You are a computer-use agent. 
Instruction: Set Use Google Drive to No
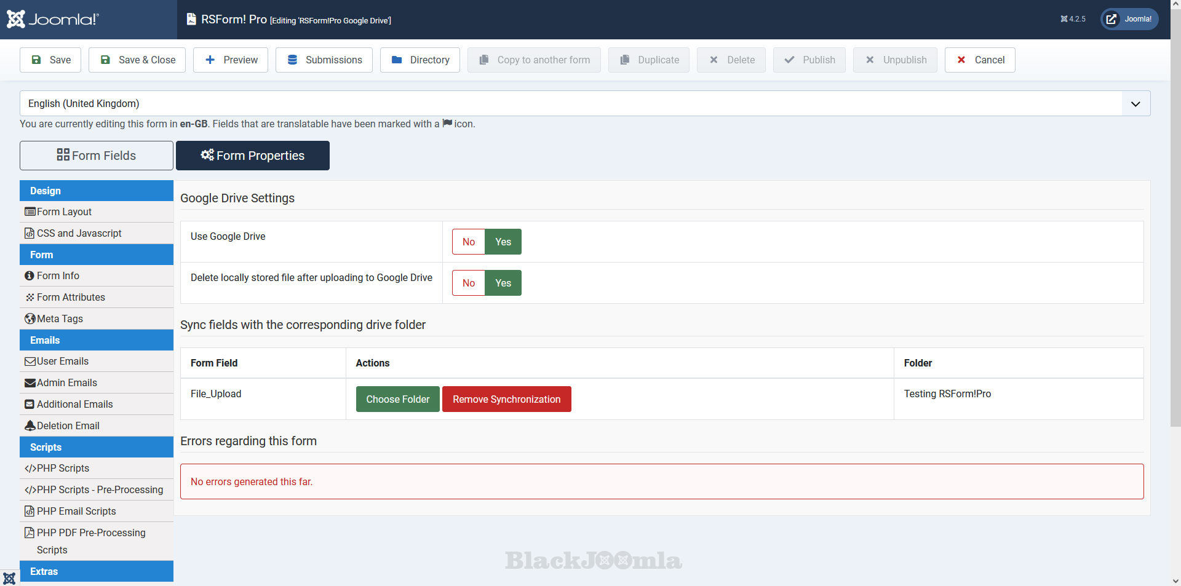468,242
